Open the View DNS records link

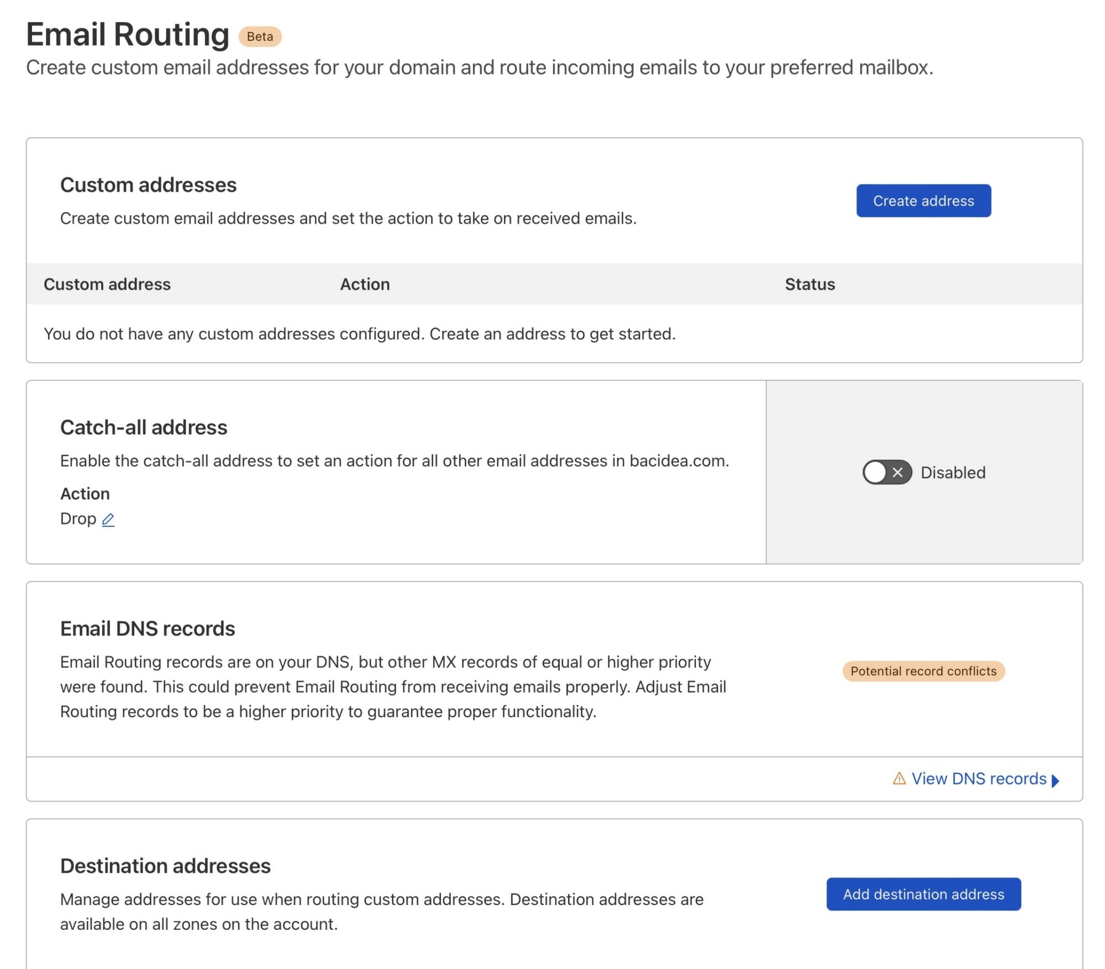(978, 779)
